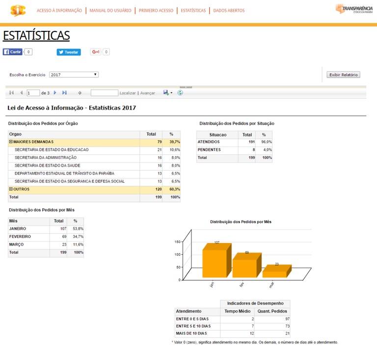This screenshot has height=347, width=377.
Task: Open the Escolha o Exercício year dropdown
Action: pos(74,74)
